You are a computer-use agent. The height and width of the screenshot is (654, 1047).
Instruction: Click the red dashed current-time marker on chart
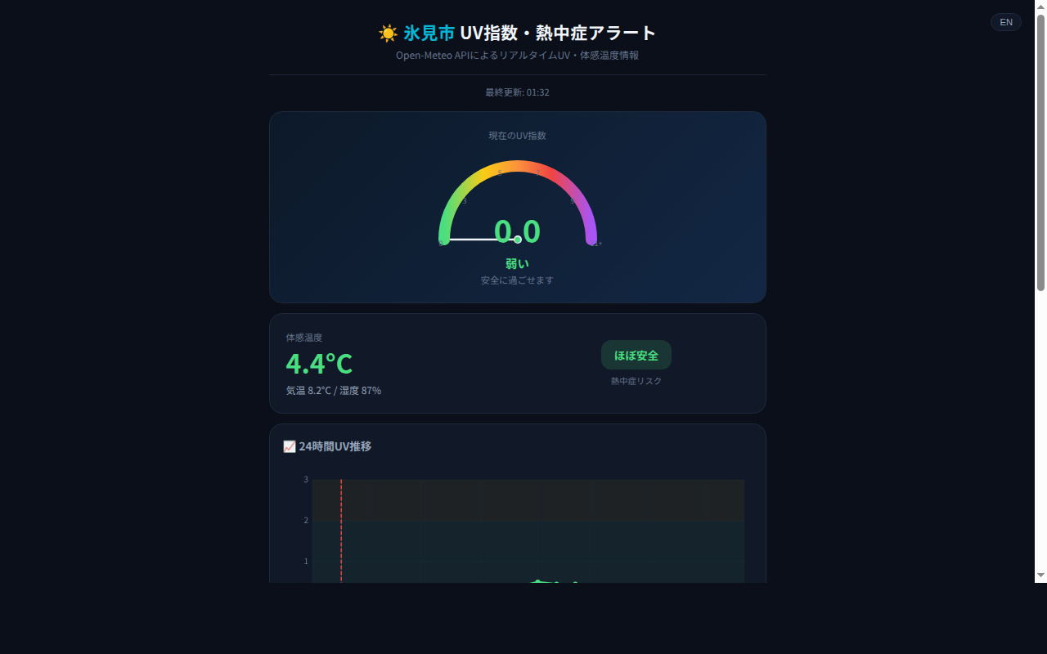click(341, 527)
